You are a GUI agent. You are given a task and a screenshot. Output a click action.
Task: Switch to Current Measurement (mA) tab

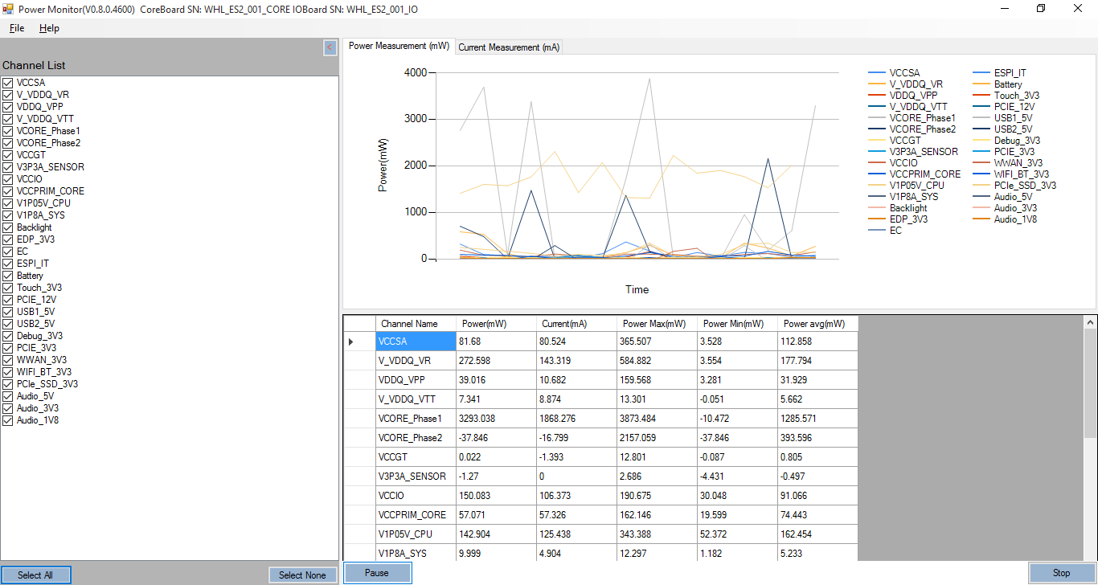pos(509,47)
